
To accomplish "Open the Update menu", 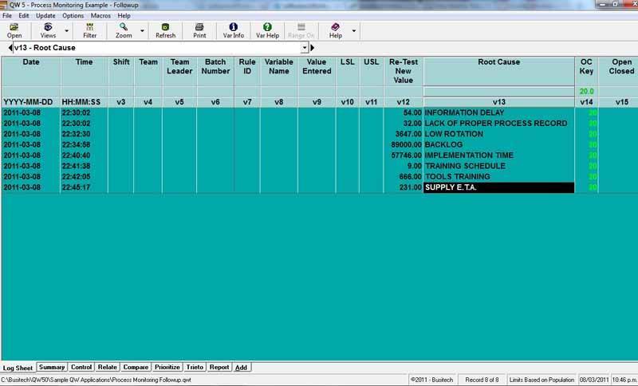I will coord(45,15).
